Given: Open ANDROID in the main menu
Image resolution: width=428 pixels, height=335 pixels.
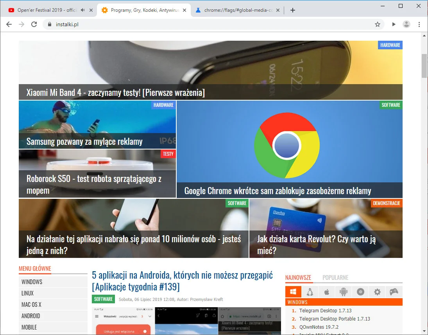Looking at the screenshot, I should [31, 316].
